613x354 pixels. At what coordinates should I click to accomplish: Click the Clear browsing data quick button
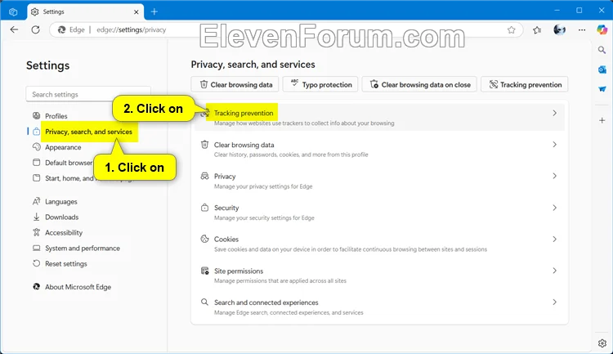(235, 84)
